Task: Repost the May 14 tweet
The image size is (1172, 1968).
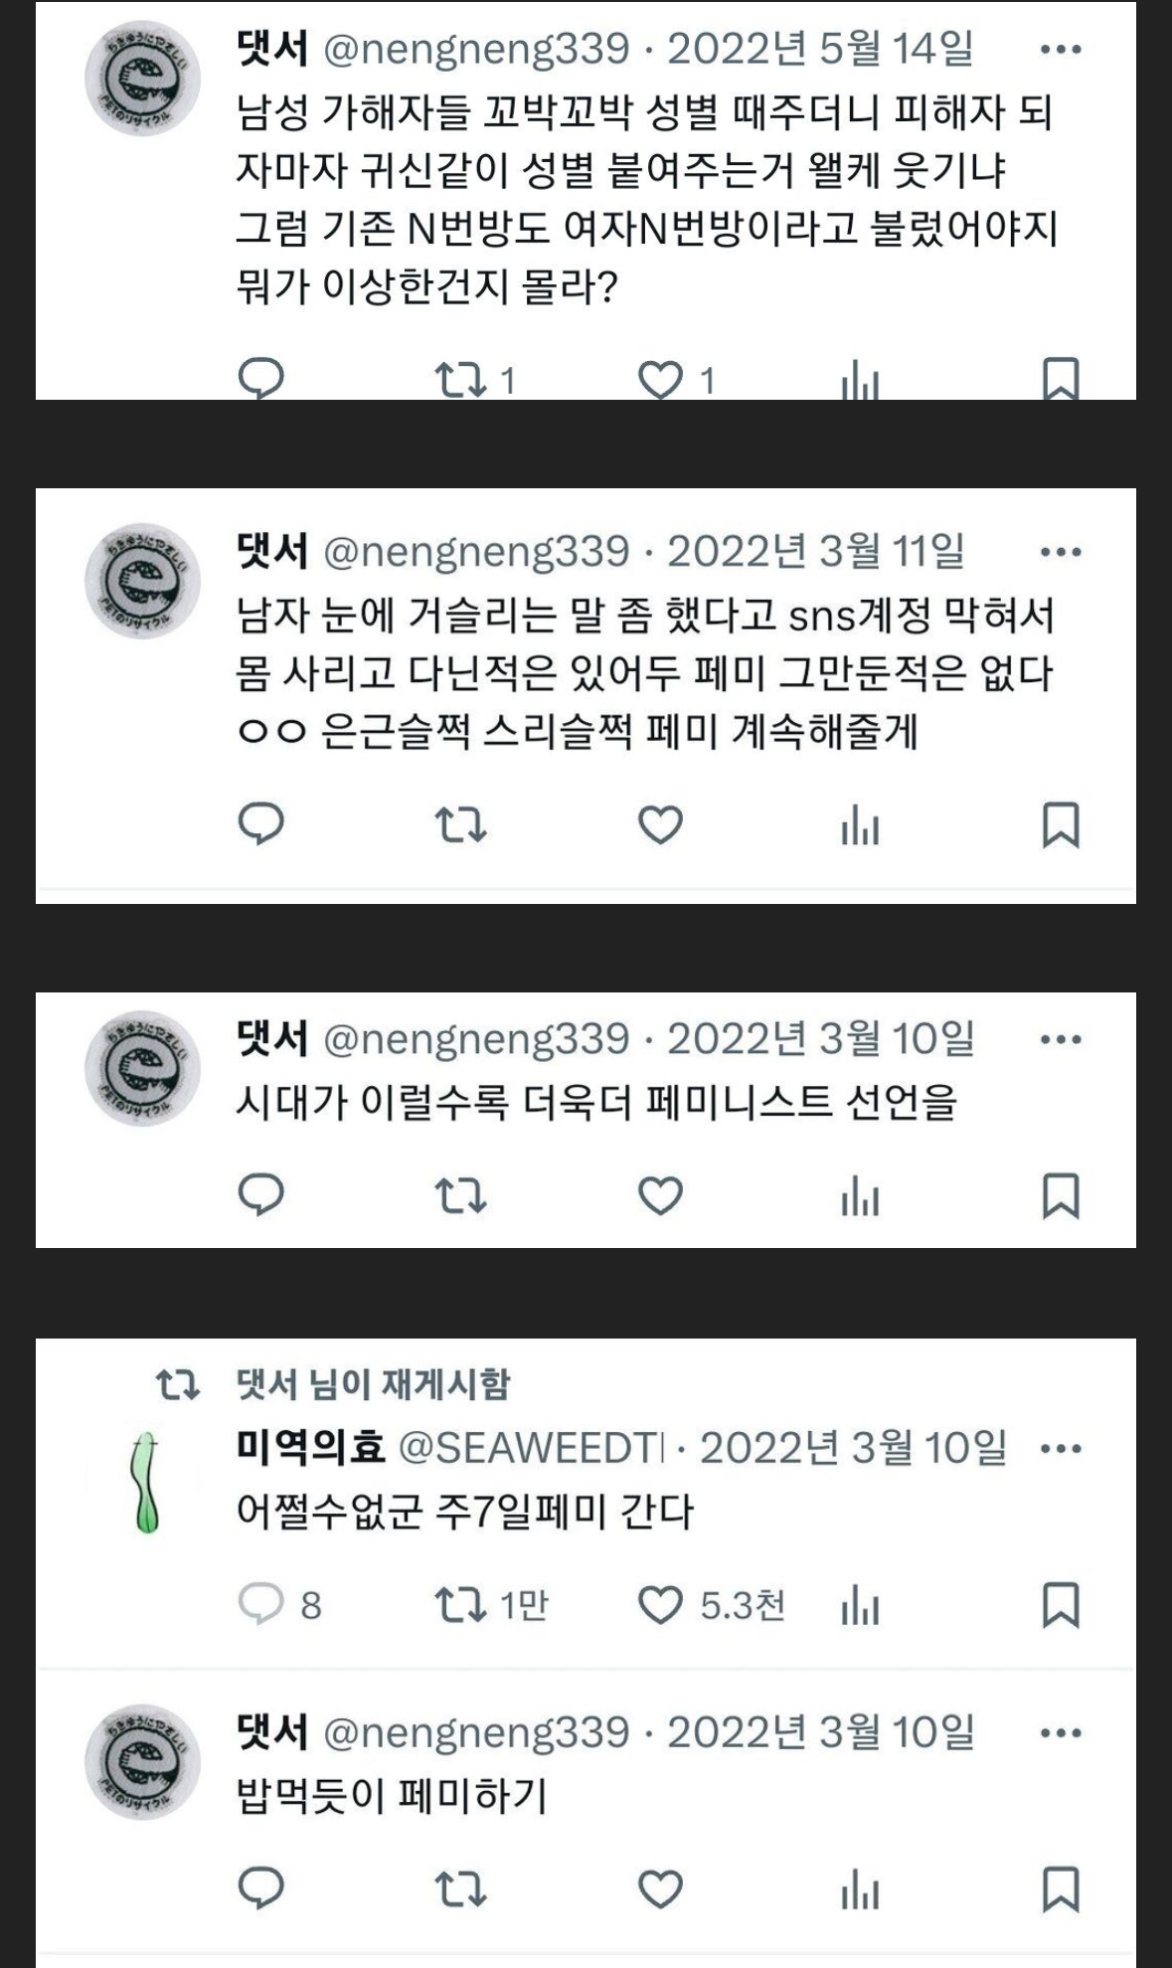Action: click(461, 380)
